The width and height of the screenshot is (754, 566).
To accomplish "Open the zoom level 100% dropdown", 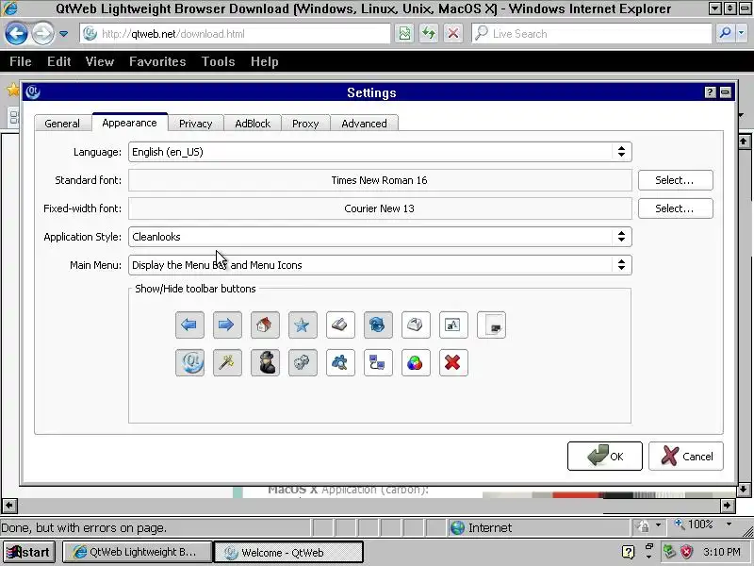I will (x=729, y=524).
